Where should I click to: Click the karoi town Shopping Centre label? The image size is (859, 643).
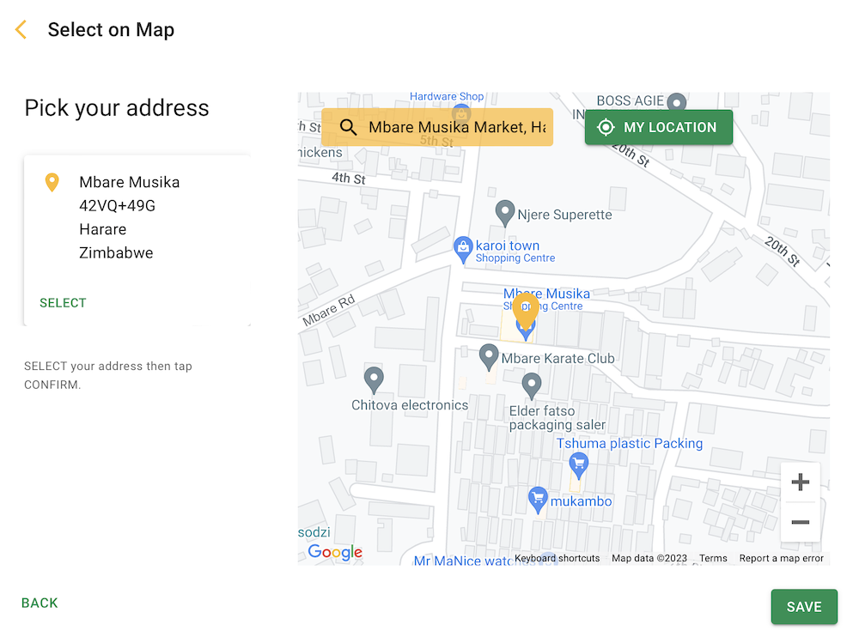(515, 252)
